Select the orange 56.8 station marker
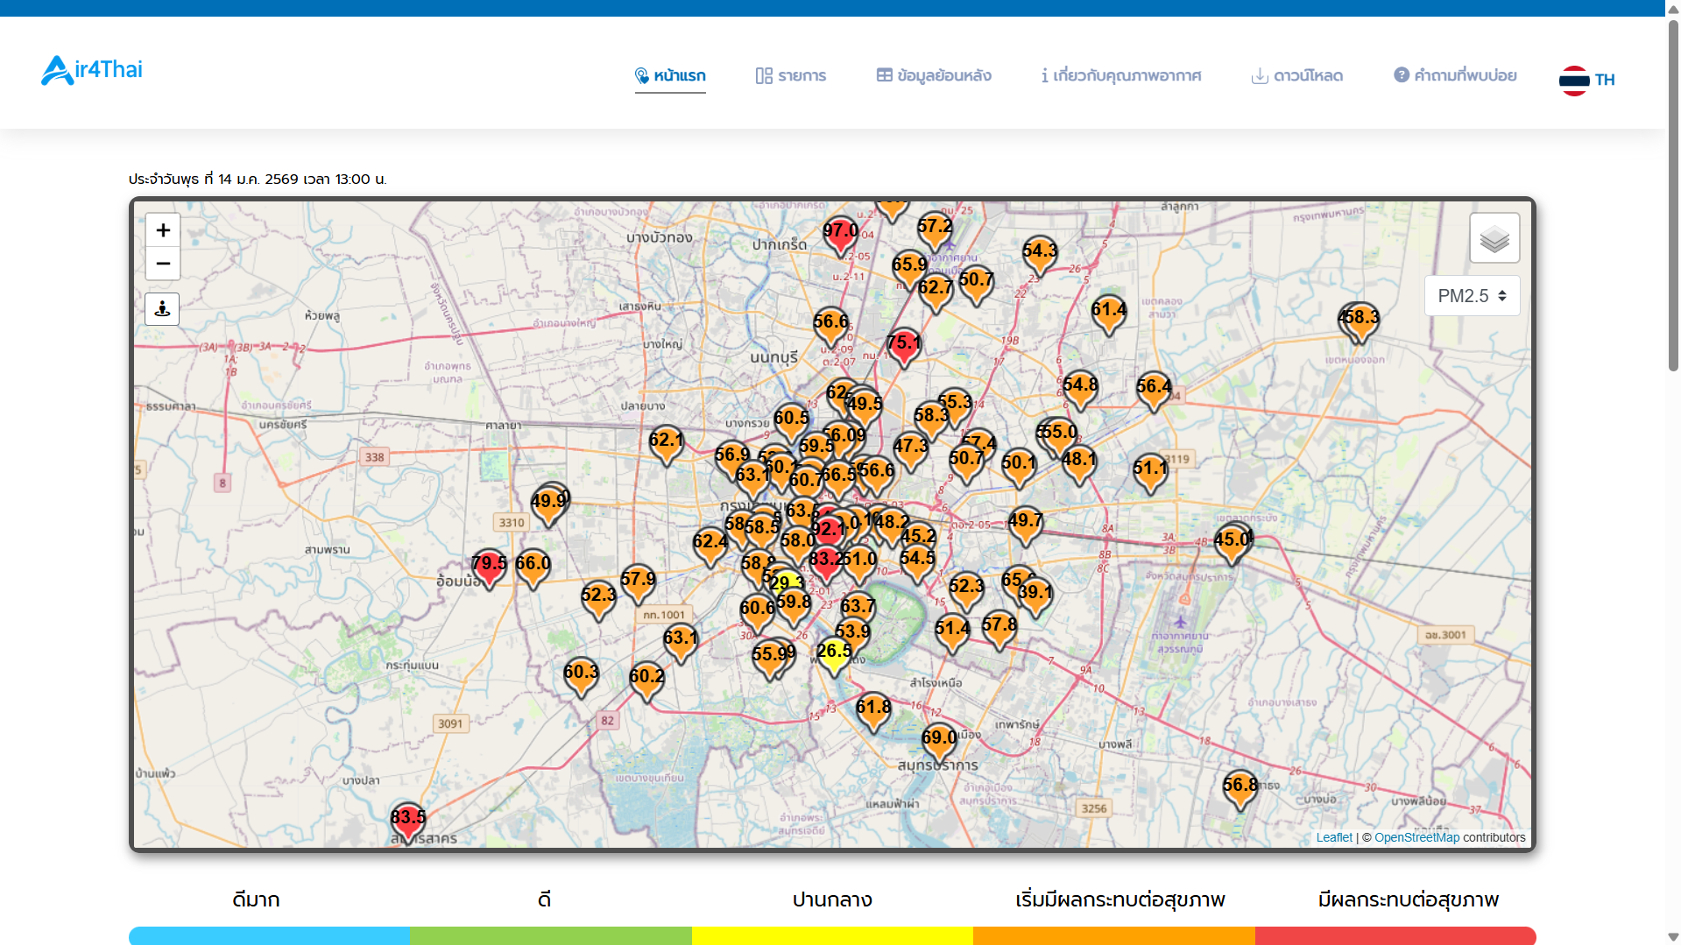The height and width of the screenshot is (945, 1681). click(x=1240, y=787)
